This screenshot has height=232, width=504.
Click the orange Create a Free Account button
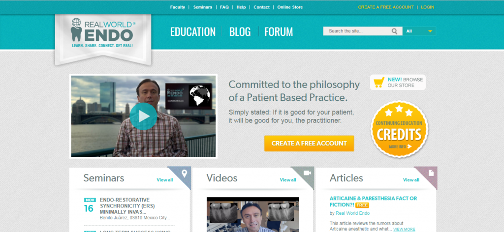309,144
